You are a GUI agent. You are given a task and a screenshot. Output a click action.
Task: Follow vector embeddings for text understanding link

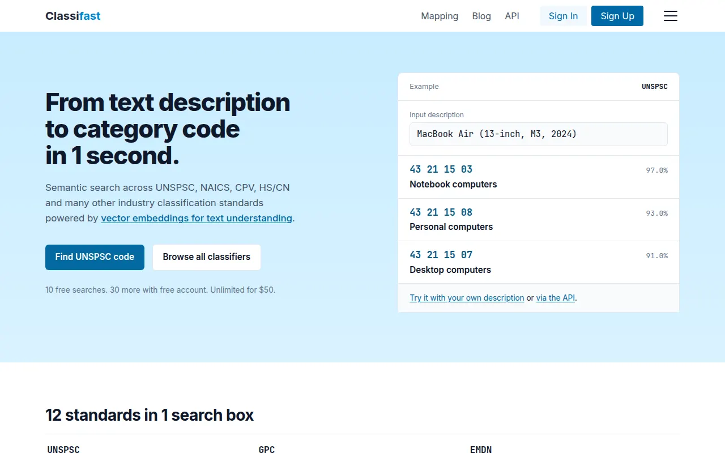(197, 218)
